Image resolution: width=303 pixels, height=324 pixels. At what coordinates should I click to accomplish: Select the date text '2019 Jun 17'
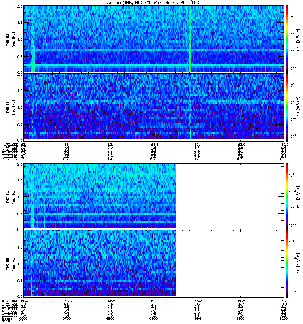[x=12, y=322]
